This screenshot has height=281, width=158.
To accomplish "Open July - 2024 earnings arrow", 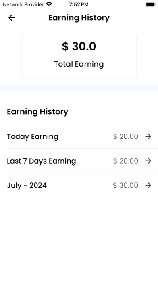I will coord(148,185).
